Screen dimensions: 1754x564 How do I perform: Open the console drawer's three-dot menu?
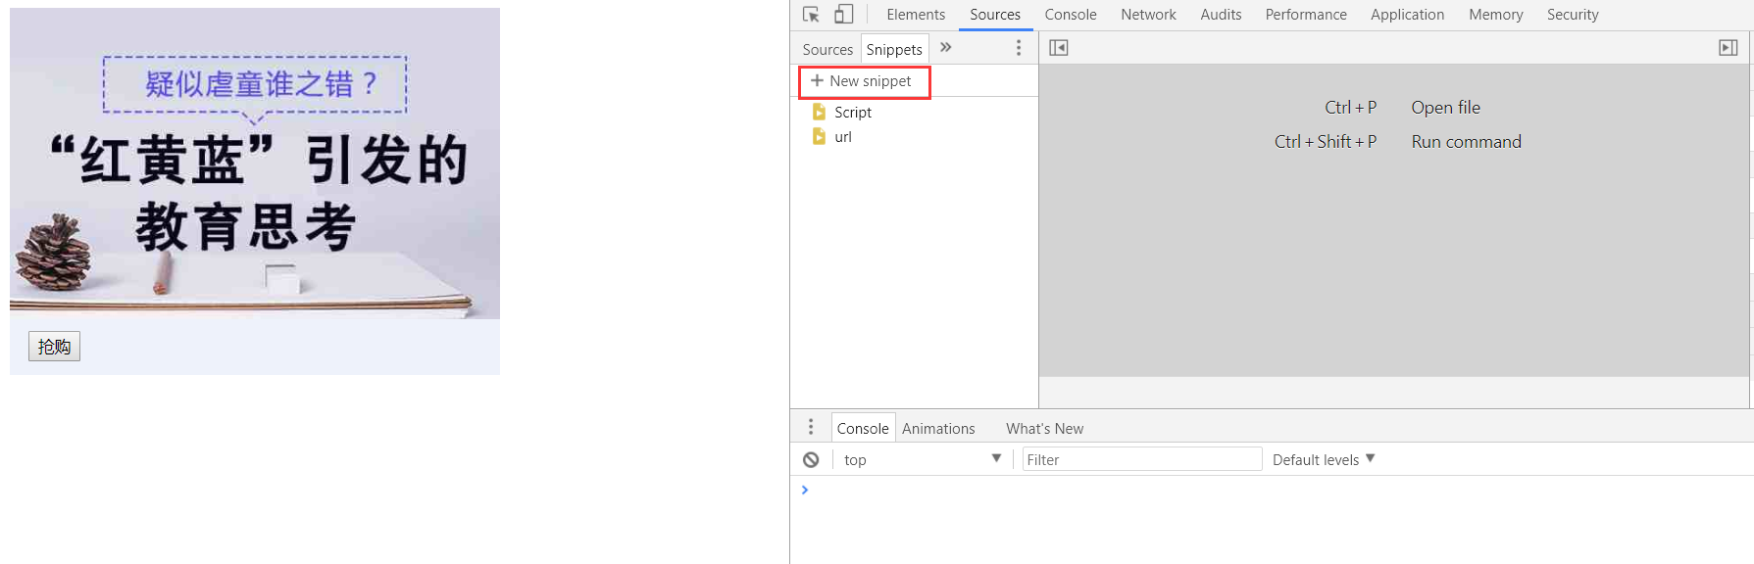click(811, 427)
